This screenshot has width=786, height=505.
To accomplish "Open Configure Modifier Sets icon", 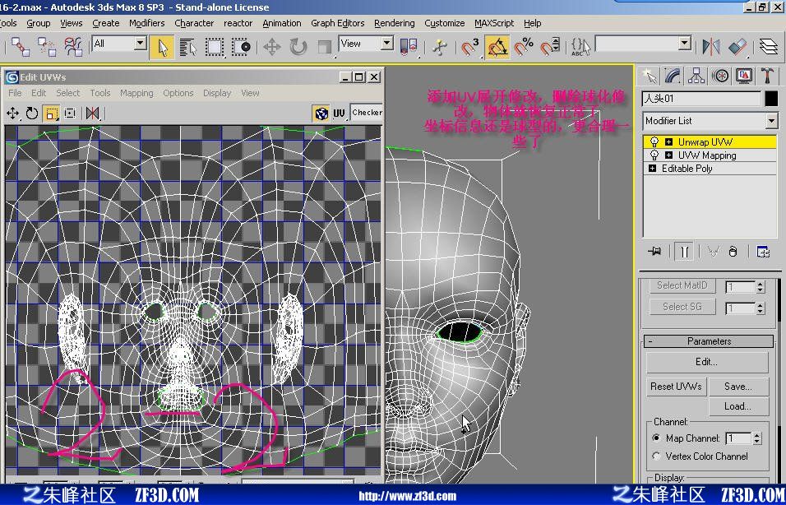I will (x=763, y=251).
